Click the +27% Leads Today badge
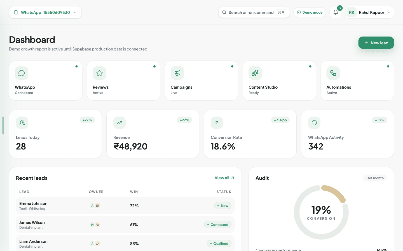The height and width of the screenshot is (251, 403). point(87,120)
